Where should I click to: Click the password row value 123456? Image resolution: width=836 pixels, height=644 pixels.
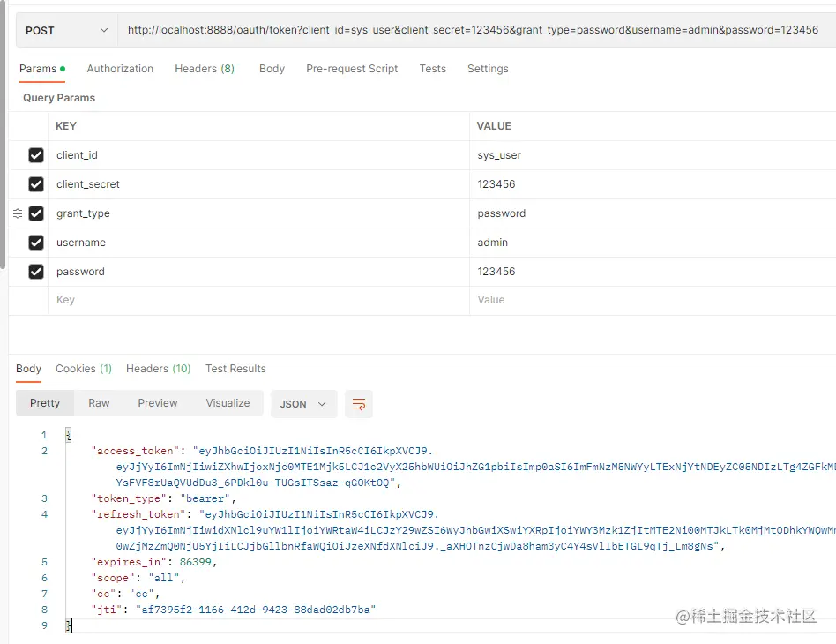point(653,272)
